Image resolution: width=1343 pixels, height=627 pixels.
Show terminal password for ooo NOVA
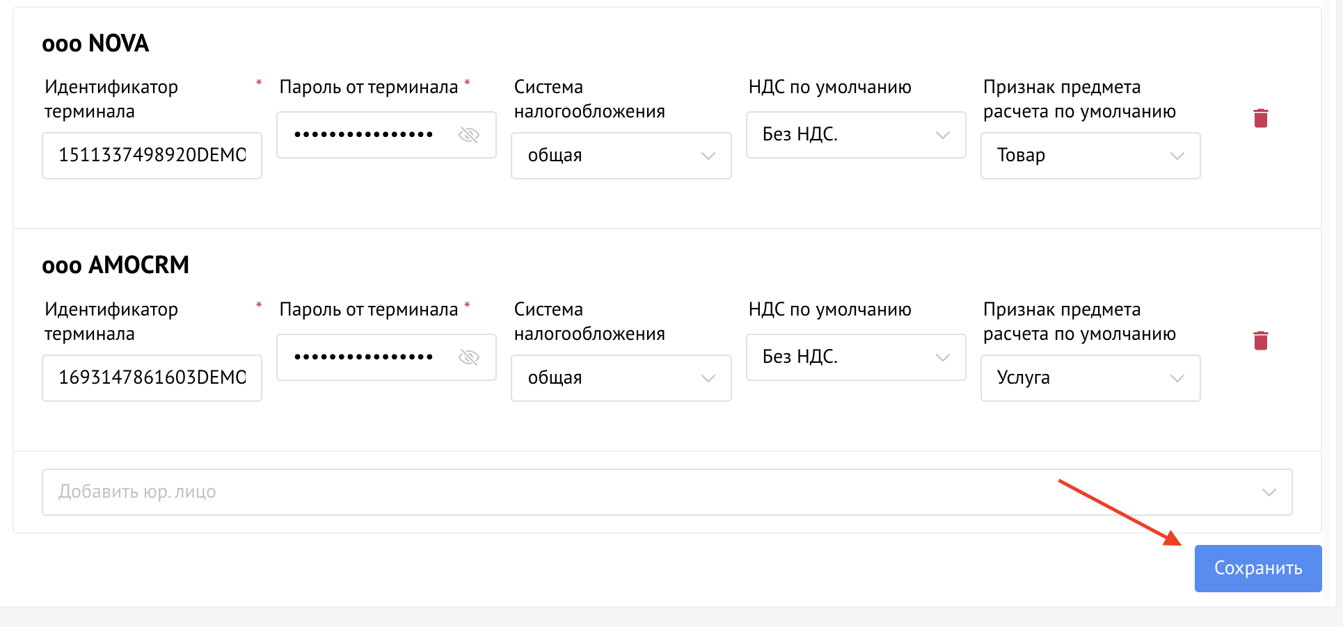point(469,135)
